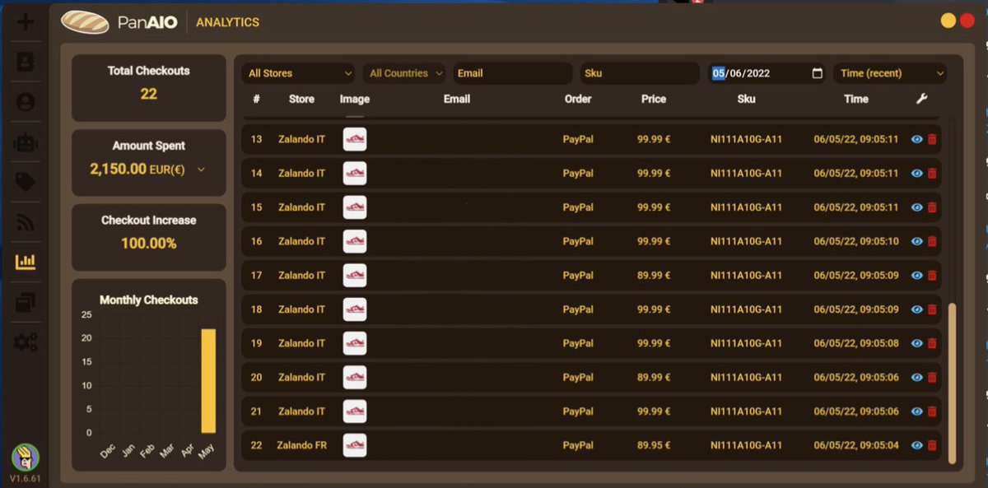Delete checkout row 15
988x488 pixels.
932,207
